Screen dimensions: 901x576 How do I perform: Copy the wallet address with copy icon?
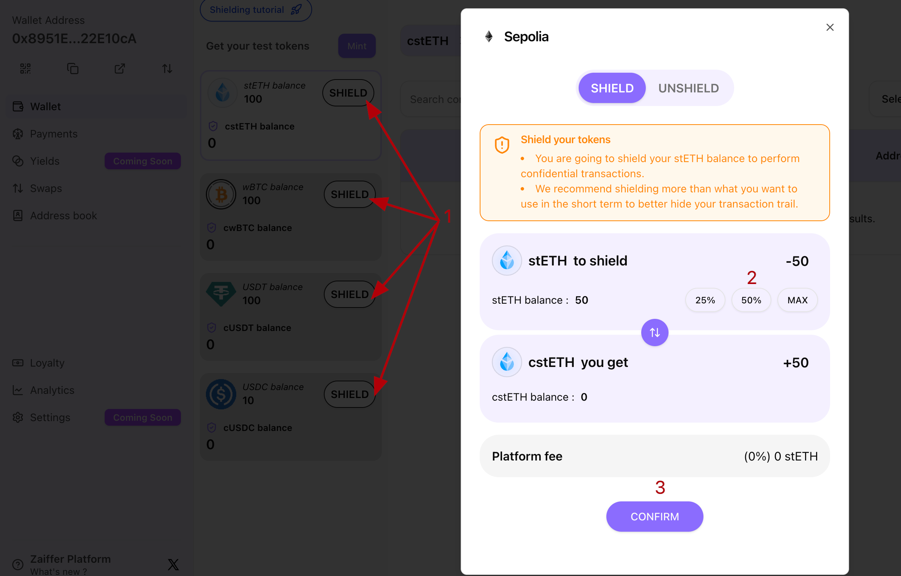[73, 69]
